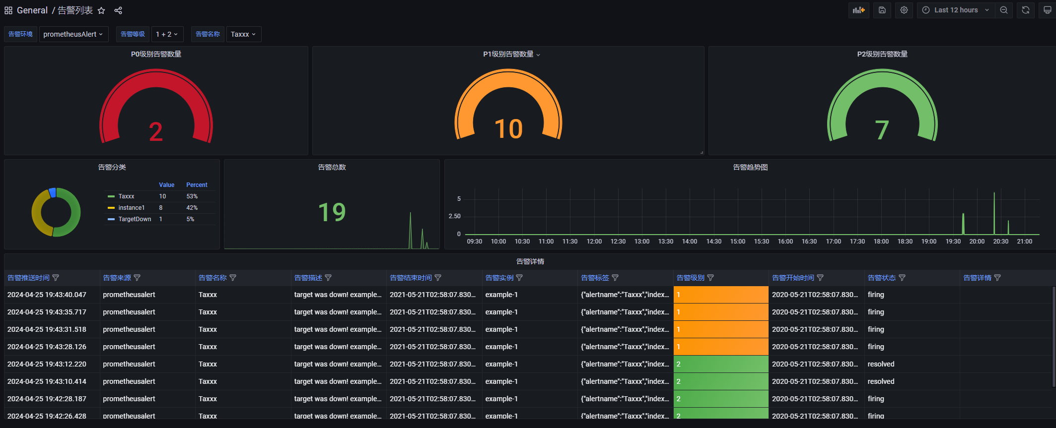The height and width of the screenshot is (428, 1056).
Task: Sort pie legend by Value
Action: [166, 185]
